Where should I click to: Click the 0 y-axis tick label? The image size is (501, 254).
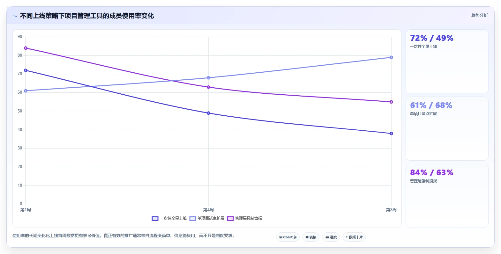tap(21, 204)
